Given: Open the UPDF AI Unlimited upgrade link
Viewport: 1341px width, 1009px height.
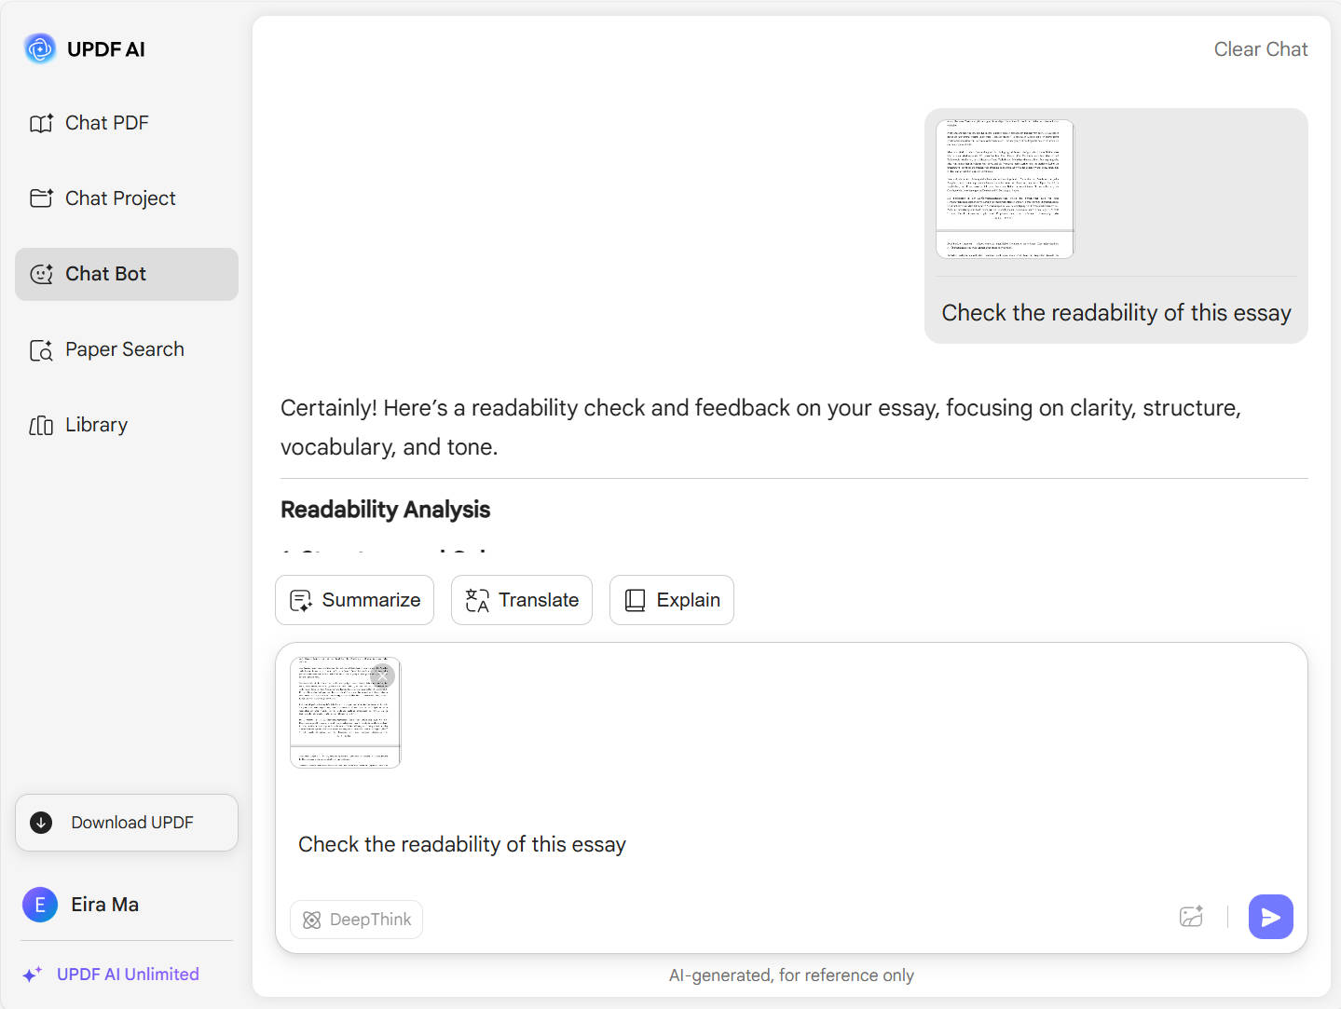Looking at the screenshot, I should coord(128,975).
